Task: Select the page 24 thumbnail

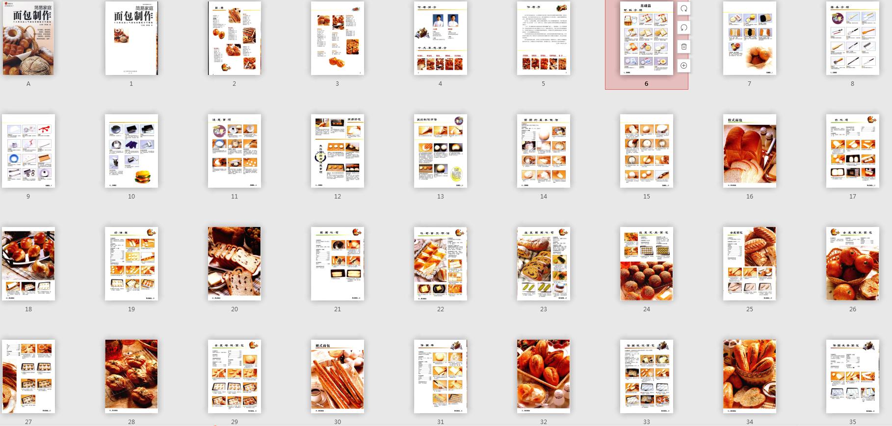Action: coord(646,264)
